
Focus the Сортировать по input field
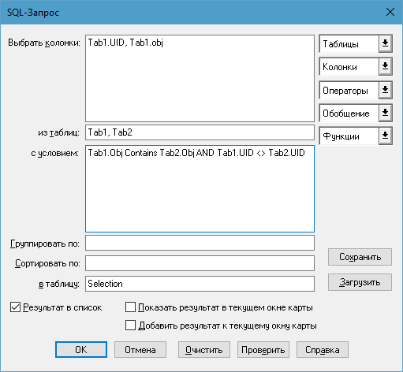[200, 263]
